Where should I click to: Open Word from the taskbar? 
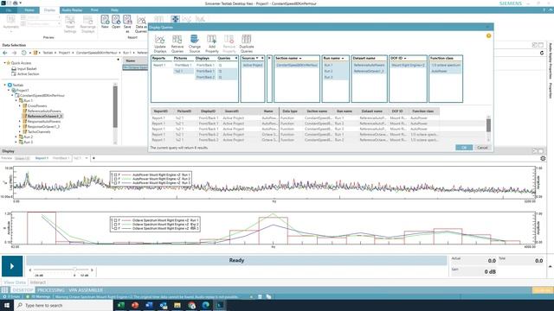click(x=149, y=305)
